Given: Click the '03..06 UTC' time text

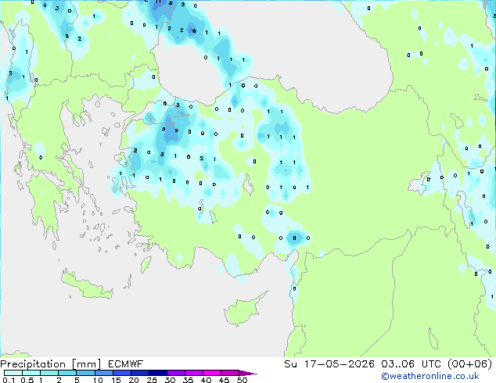Looking at the screenshot, I should (x=411, y=364).
